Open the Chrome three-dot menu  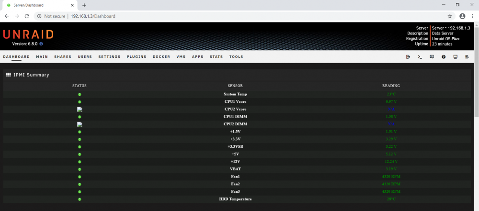click(472, 16)
